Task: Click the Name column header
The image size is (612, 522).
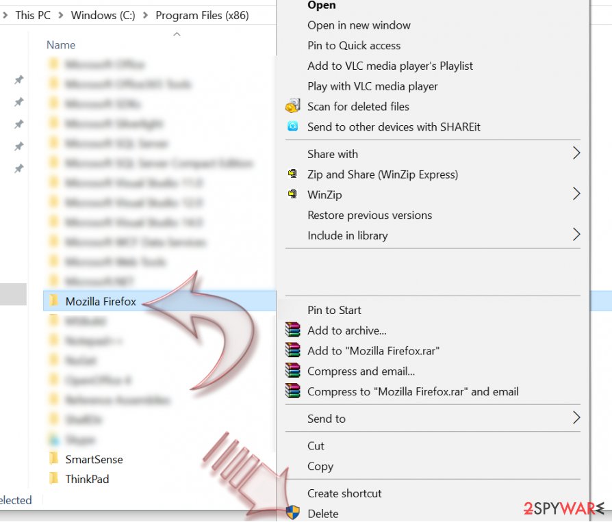Action: click(61, 45)
